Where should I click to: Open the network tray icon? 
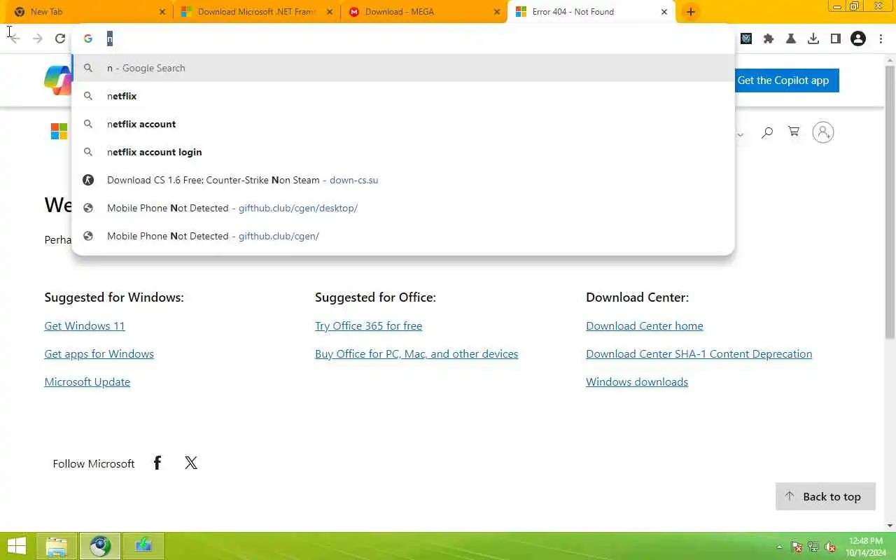[x=813, y=547]
